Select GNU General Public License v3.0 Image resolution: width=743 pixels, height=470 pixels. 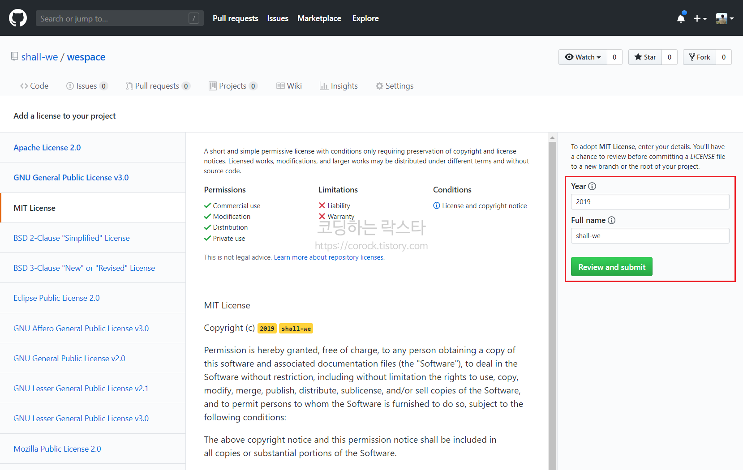[93, 178]
